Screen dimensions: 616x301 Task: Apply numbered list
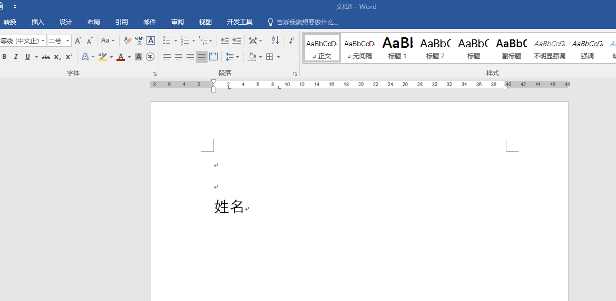(x=184, y=40)
